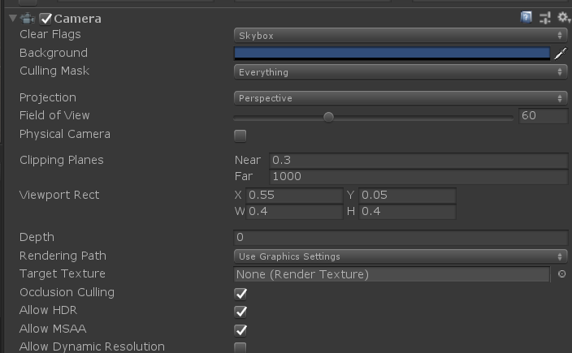Click the Field of View value 60
572x353 pixels.
pos(543,115)
